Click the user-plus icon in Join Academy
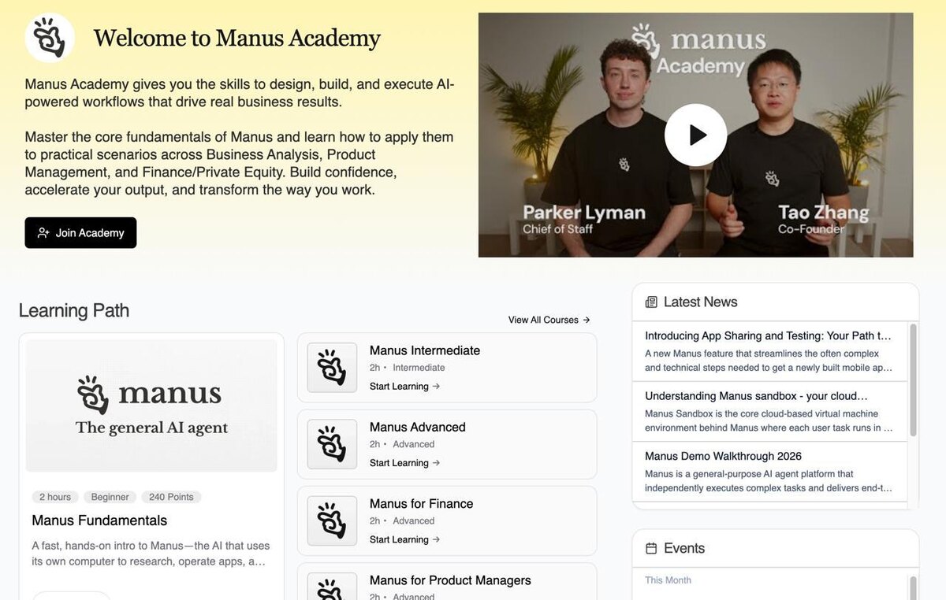This screenshot has height=600, width=946. pyautogui.click(x=43, y=233)
